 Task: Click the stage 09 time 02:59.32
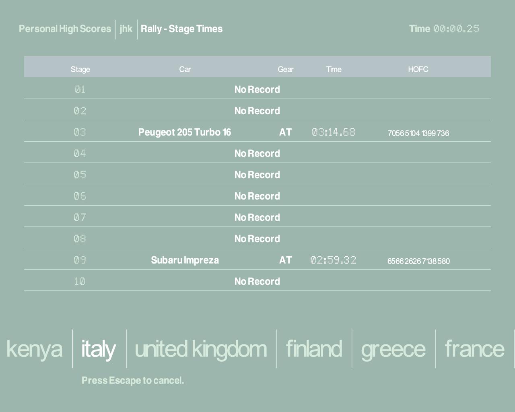[333, 260]
